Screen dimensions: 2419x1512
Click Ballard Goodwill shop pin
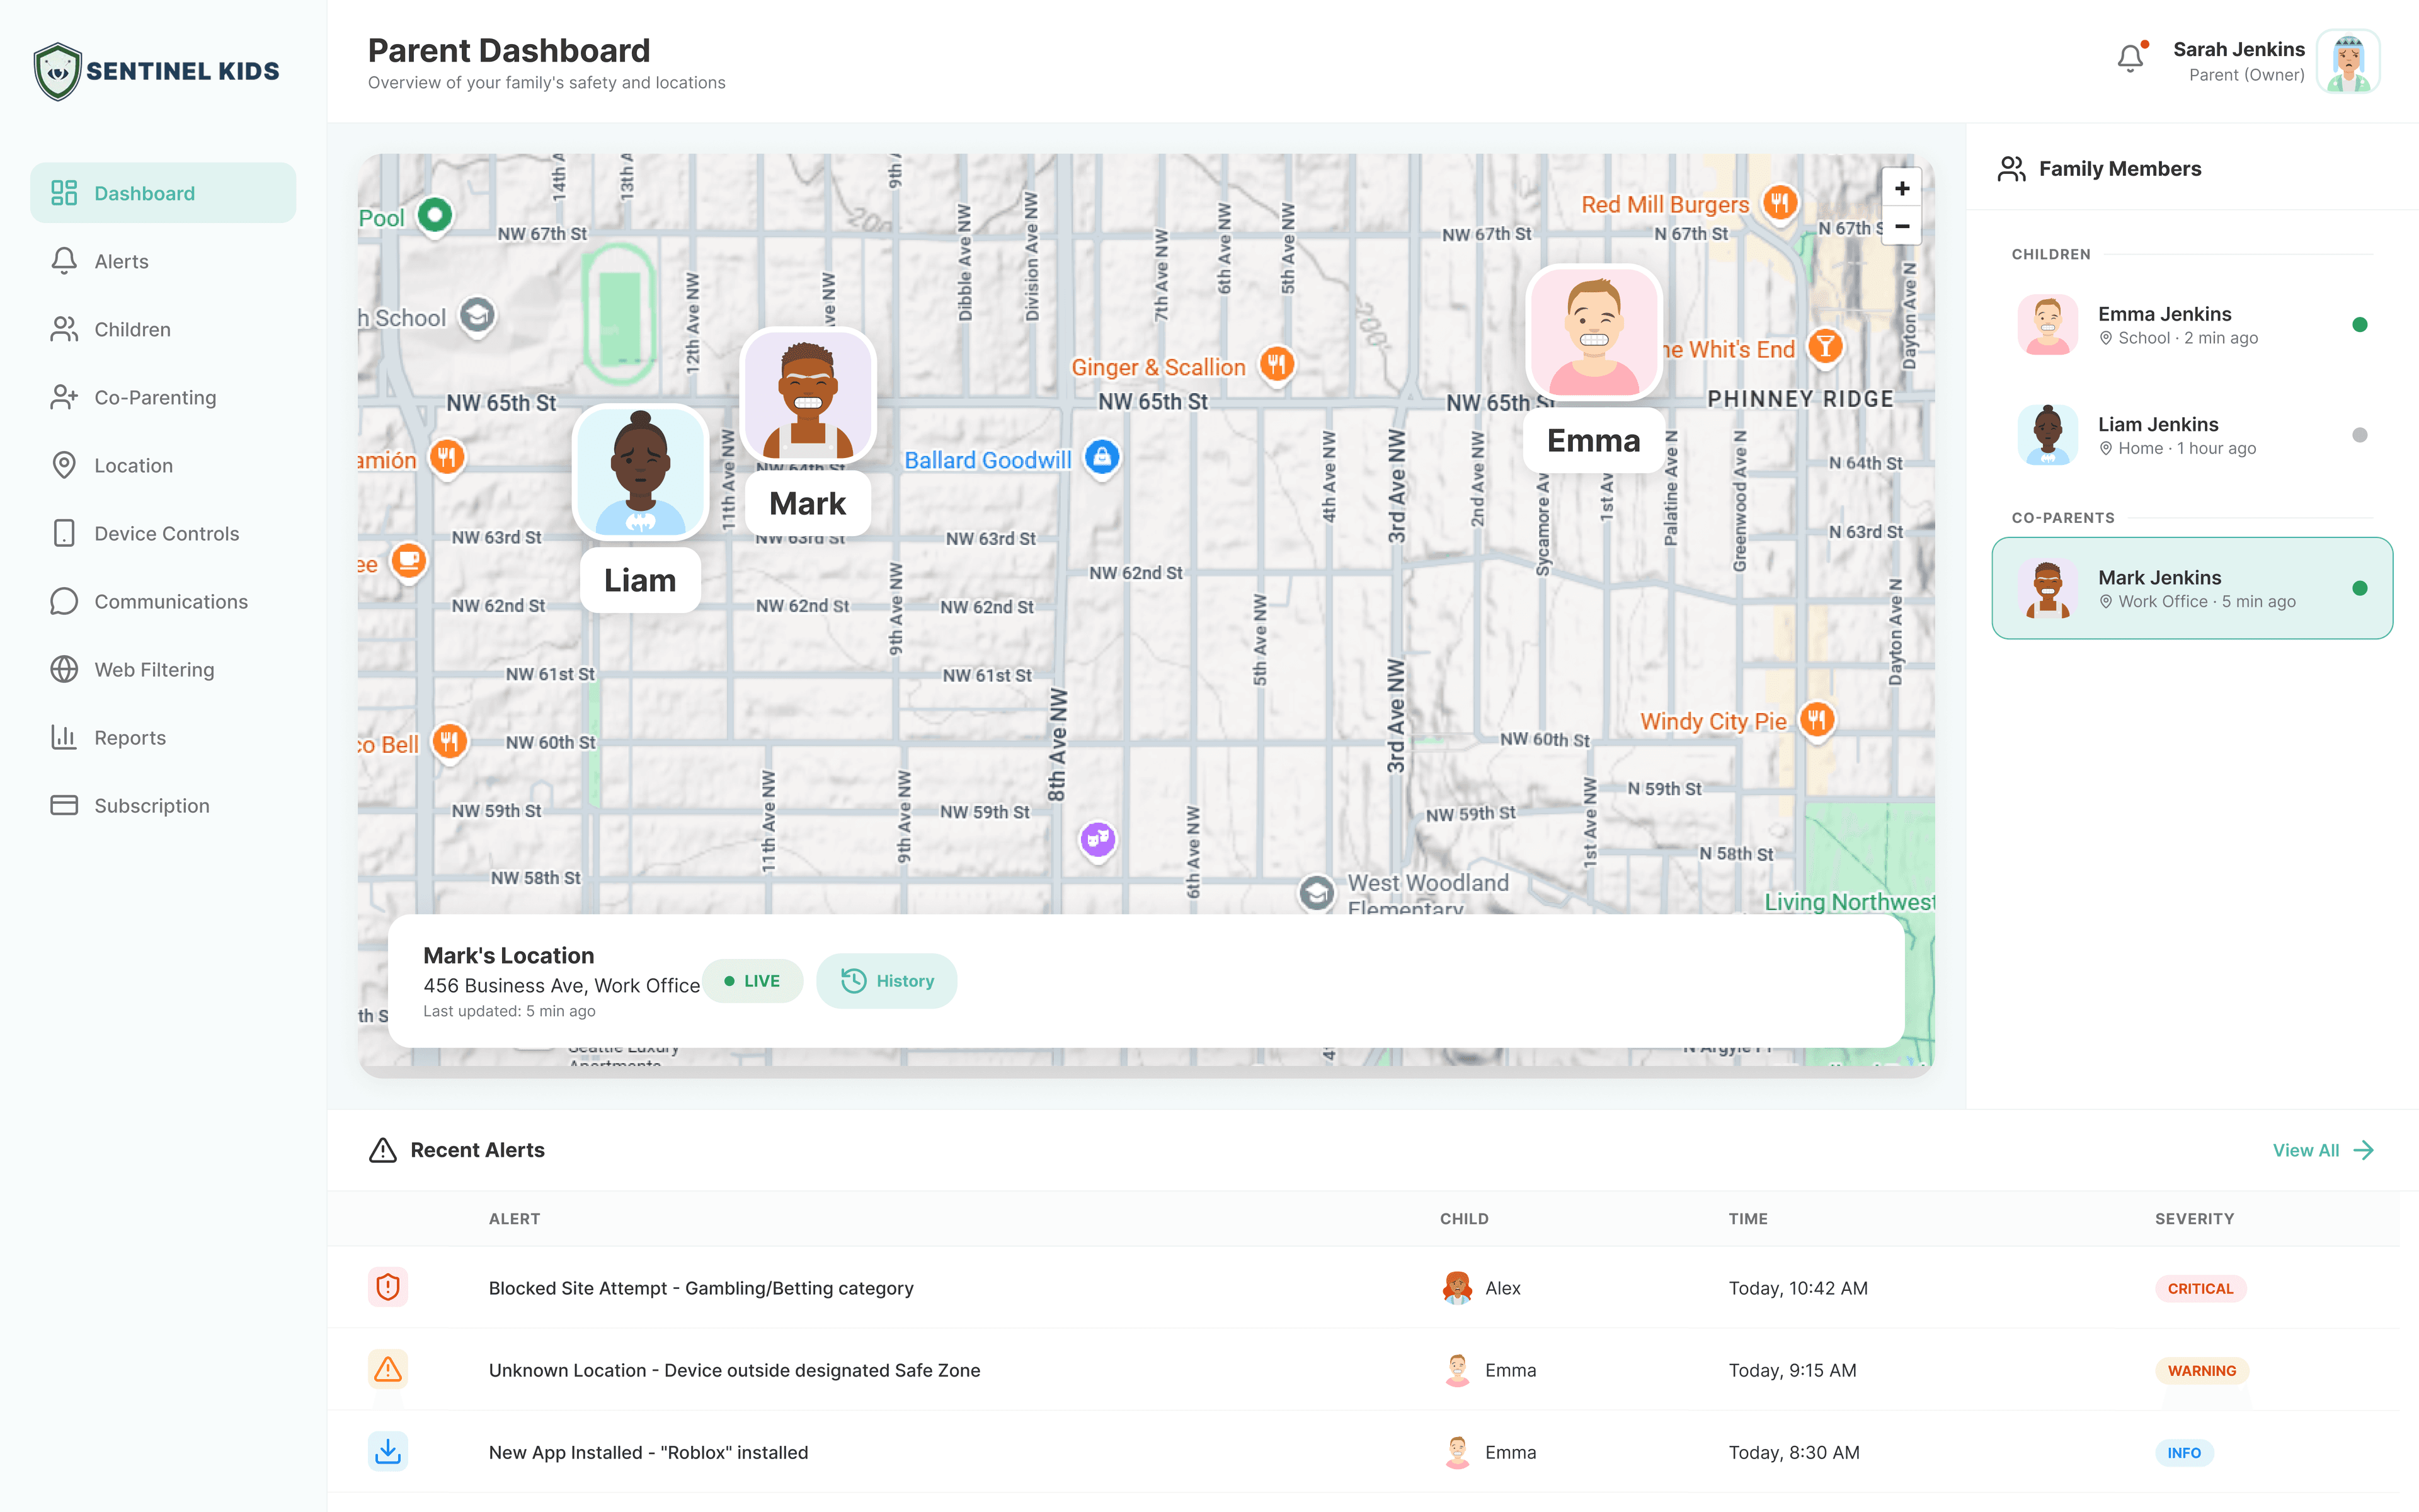pos(1102,458)
